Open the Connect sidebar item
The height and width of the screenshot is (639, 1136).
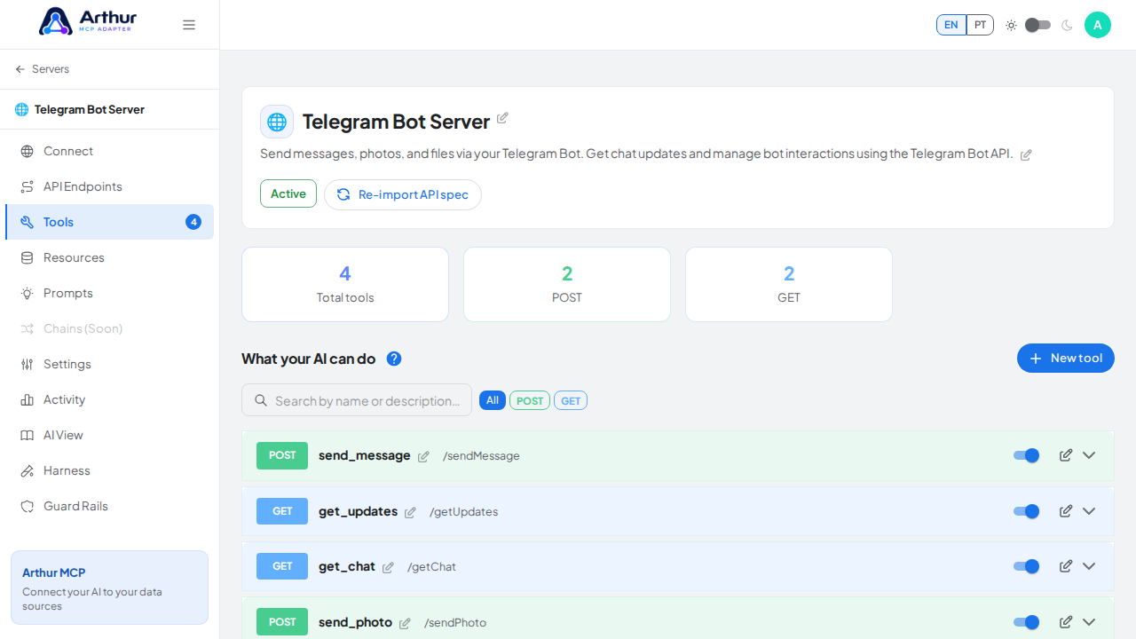[x=109, y=151]
